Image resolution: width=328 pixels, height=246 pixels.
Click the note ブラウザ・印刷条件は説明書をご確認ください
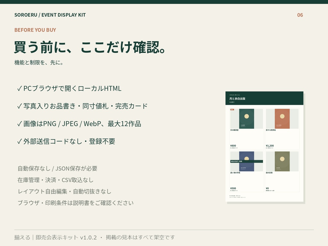(76, 203)
